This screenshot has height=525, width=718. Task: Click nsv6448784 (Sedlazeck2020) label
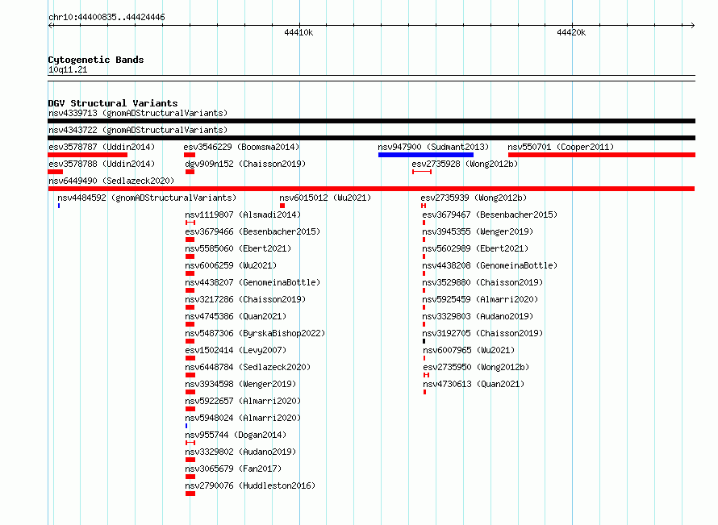248,367
